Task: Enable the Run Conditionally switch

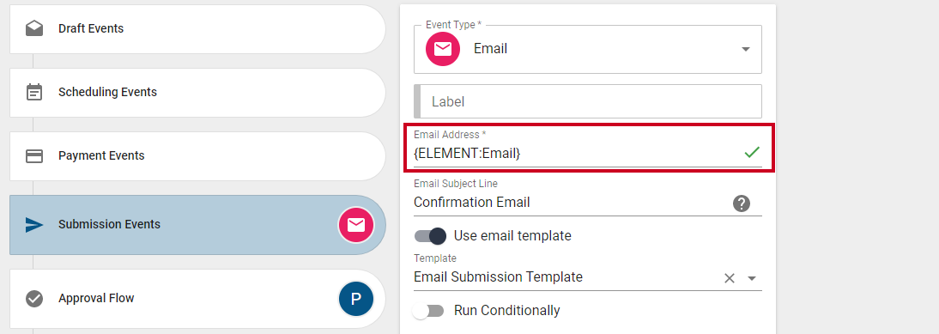Action: pos(429,311)
